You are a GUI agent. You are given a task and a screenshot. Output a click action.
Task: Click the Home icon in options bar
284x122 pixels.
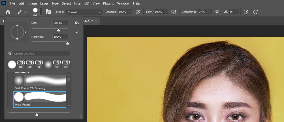pyautogui.click(x=8, y=12)
